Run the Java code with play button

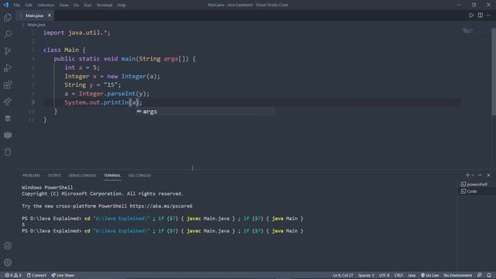click(x=471, y=15)
